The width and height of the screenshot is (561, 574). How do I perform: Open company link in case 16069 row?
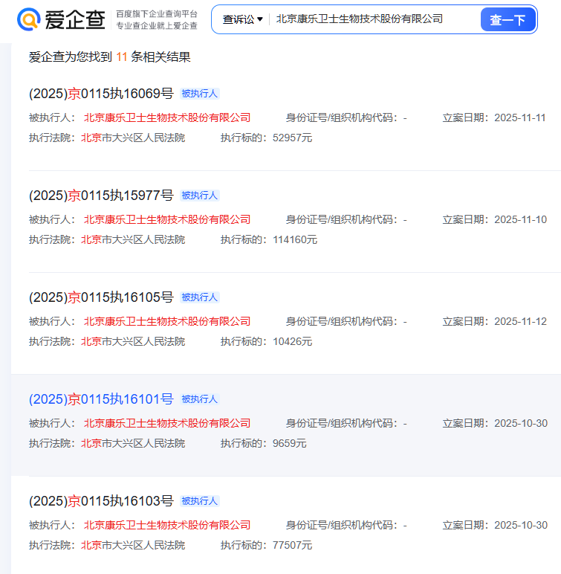(167, 118)
